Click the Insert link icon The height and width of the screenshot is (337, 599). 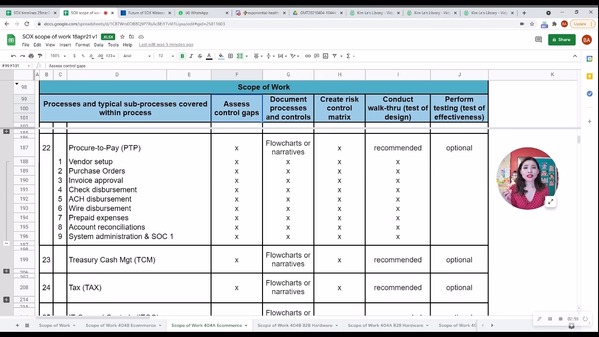point(308,56)
